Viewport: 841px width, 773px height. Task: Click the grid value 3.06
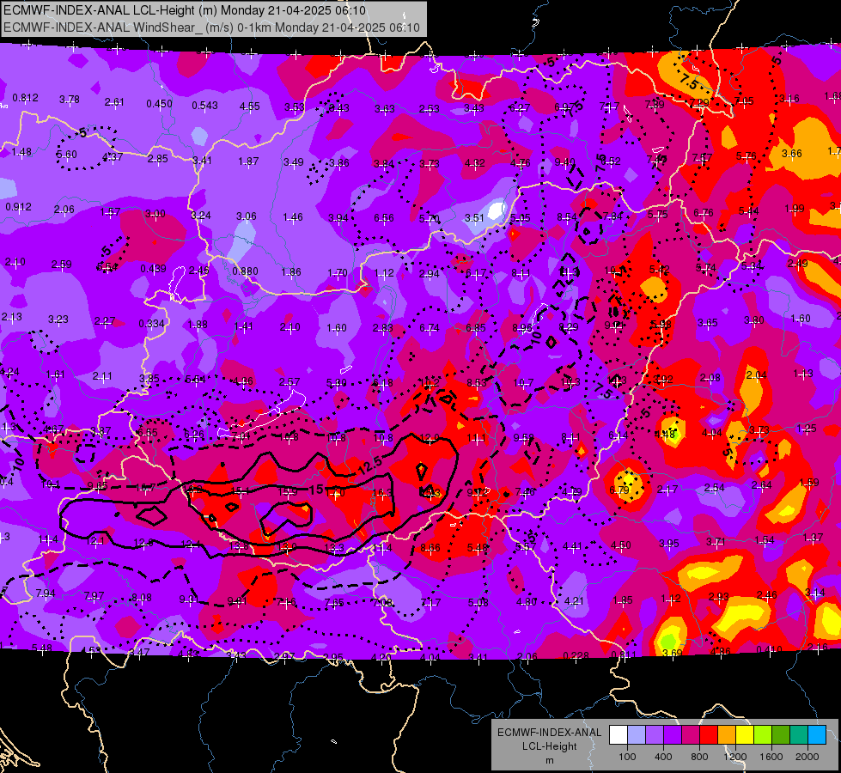click(247, 216)
